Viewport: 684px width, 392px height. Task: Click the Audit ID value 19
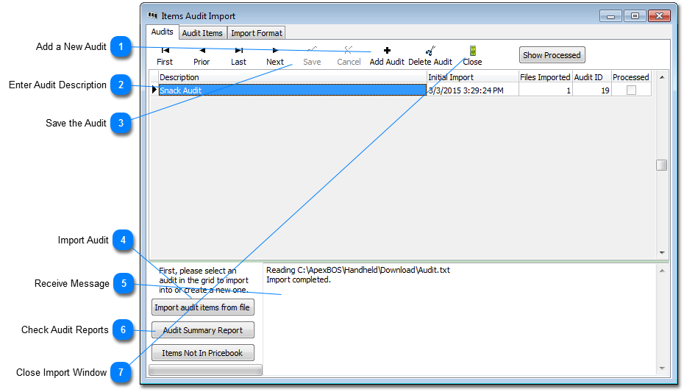pos(591,90)
